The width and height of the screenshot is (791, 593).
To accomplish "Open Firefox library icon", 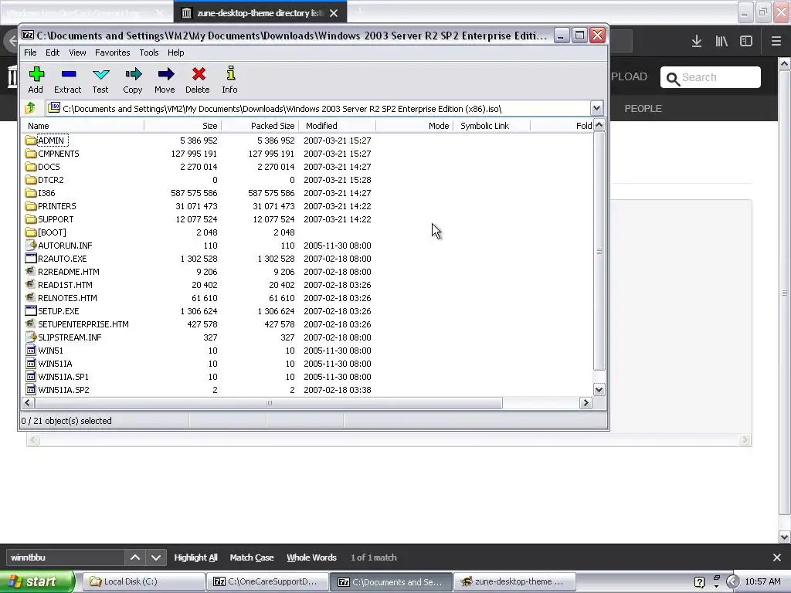I will point(721,42).
